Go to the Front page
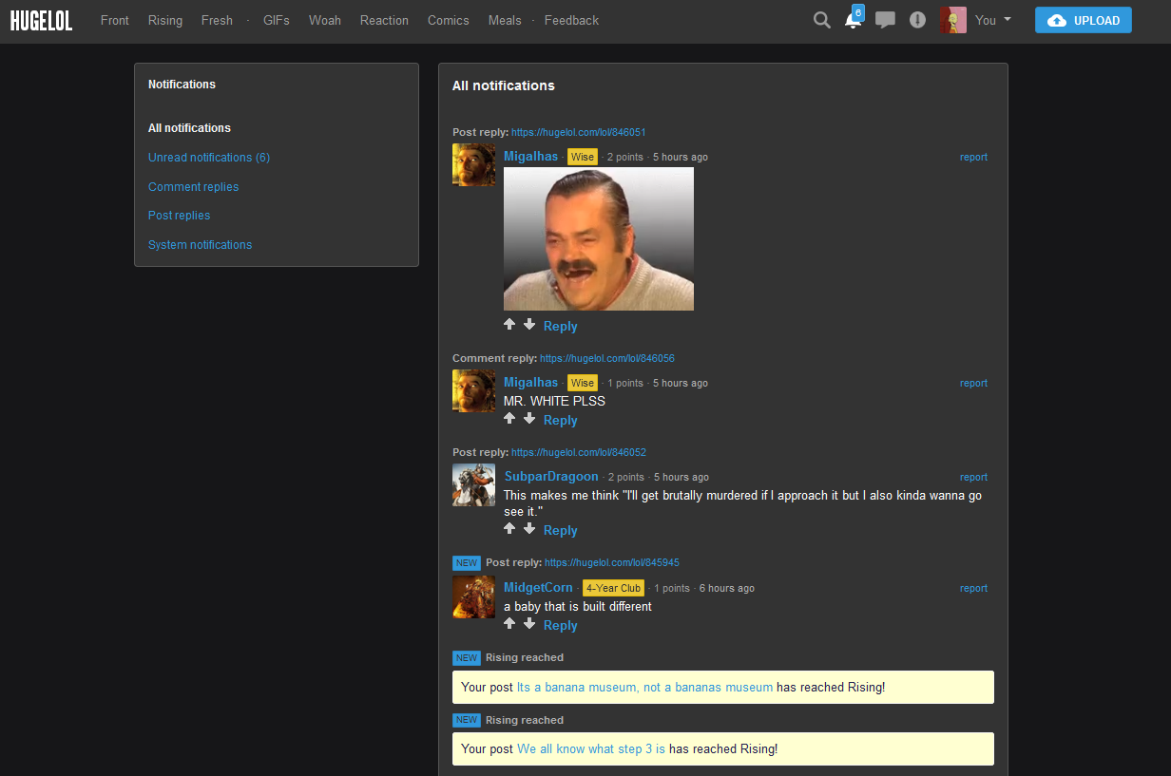 tap(115, 20)
